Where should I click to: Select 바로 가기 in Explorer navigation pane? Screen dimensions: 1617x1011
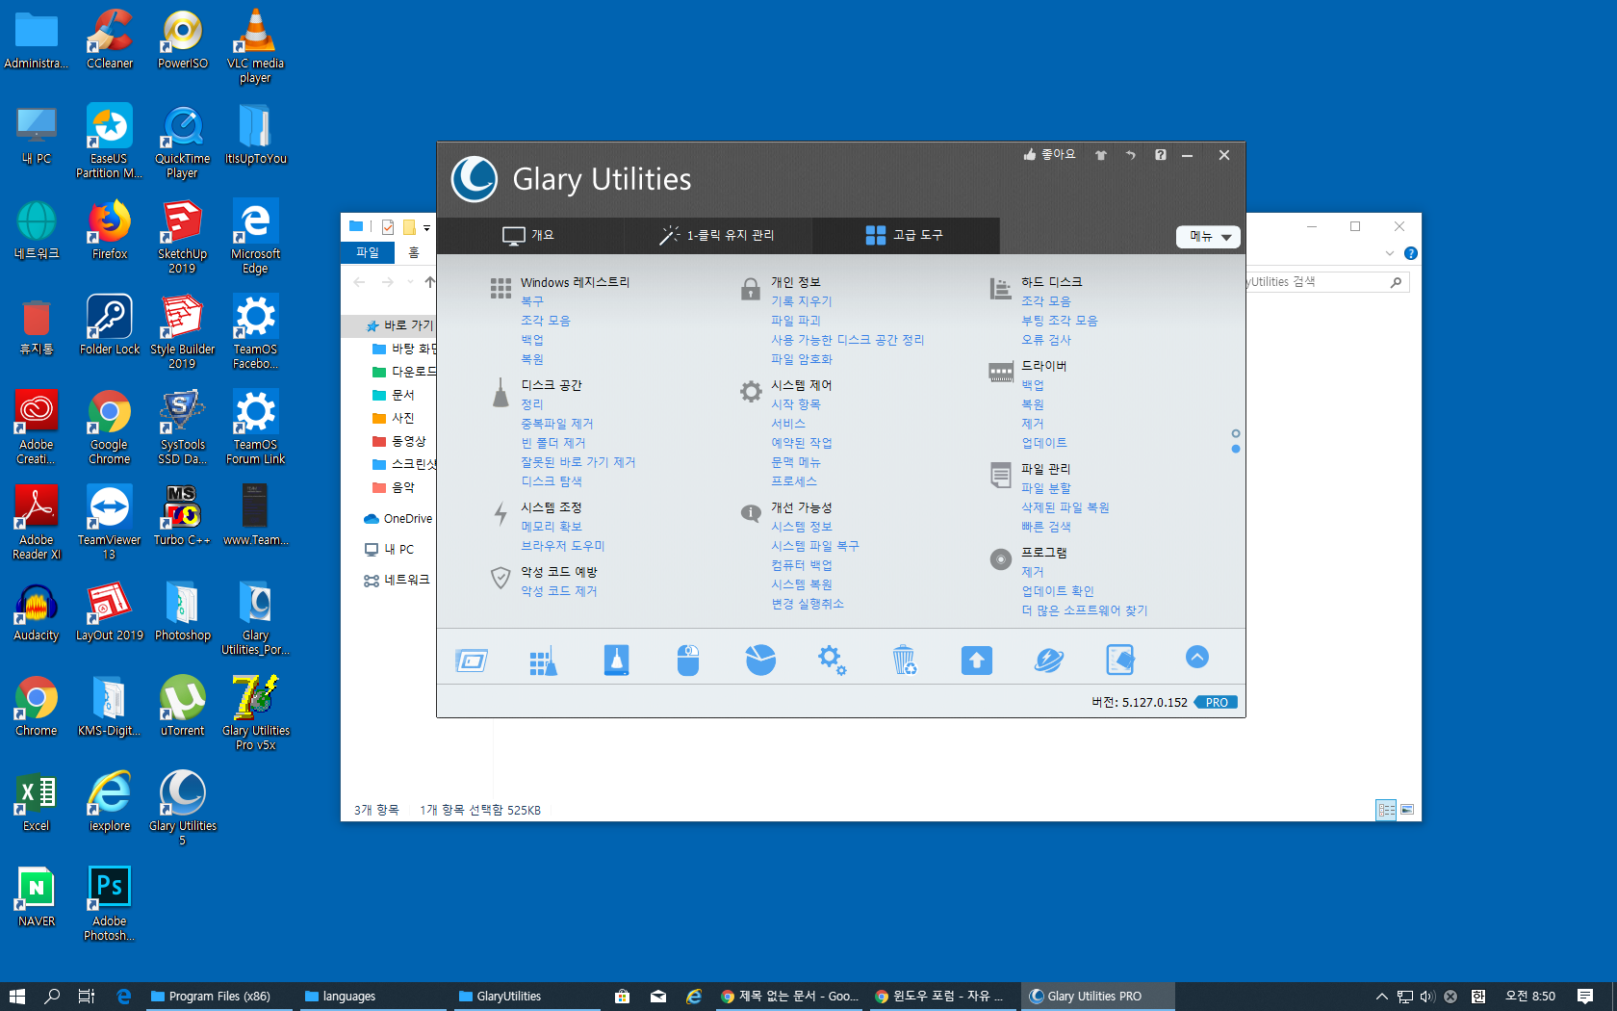click(x=399, y=325)
